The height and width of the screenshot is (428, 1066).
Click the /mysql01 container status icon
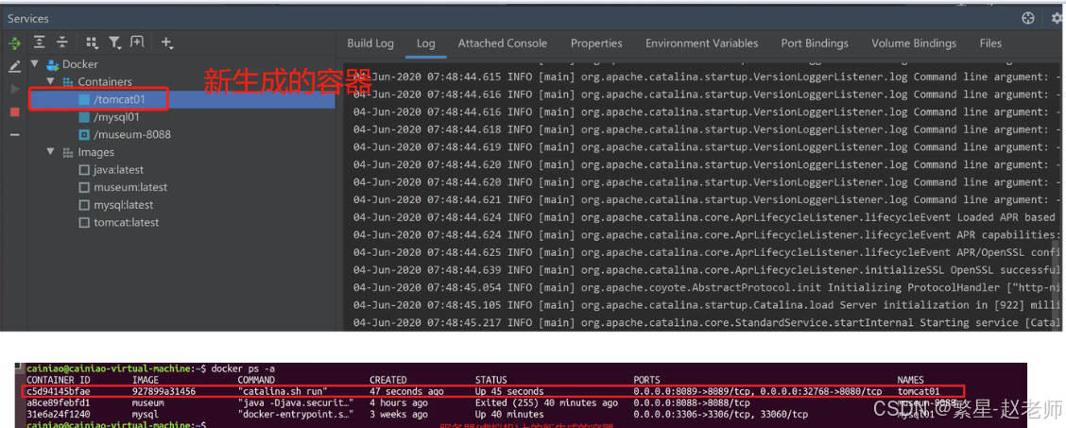click(84, 117)
